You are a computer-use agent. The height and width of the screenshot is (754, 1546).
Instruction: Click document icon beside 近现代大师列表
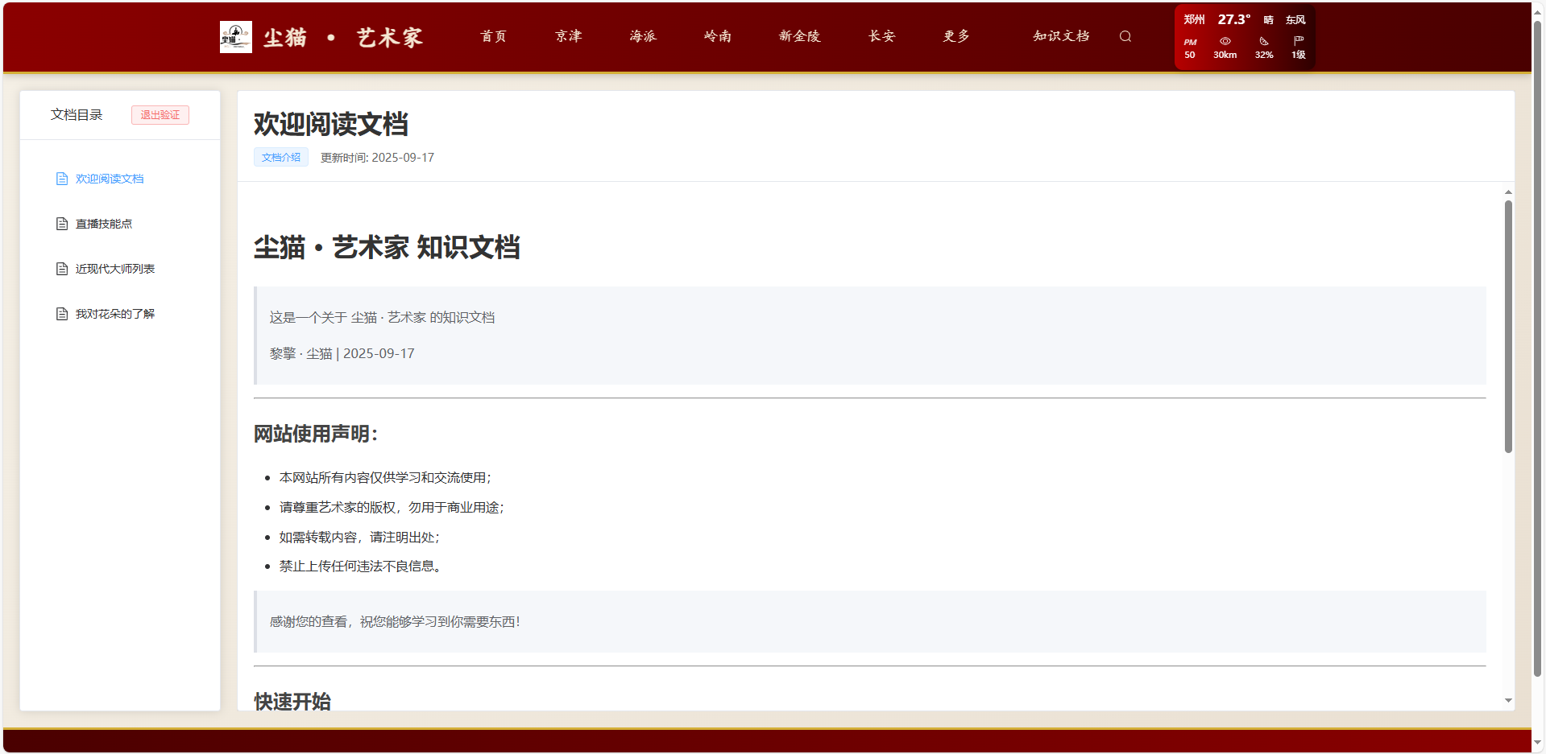62,269
